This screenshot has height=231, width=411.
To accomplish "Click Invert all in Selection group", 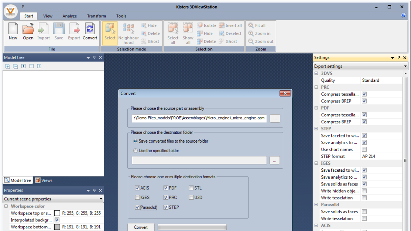I will pyautogui.click(x=230, y=25).
